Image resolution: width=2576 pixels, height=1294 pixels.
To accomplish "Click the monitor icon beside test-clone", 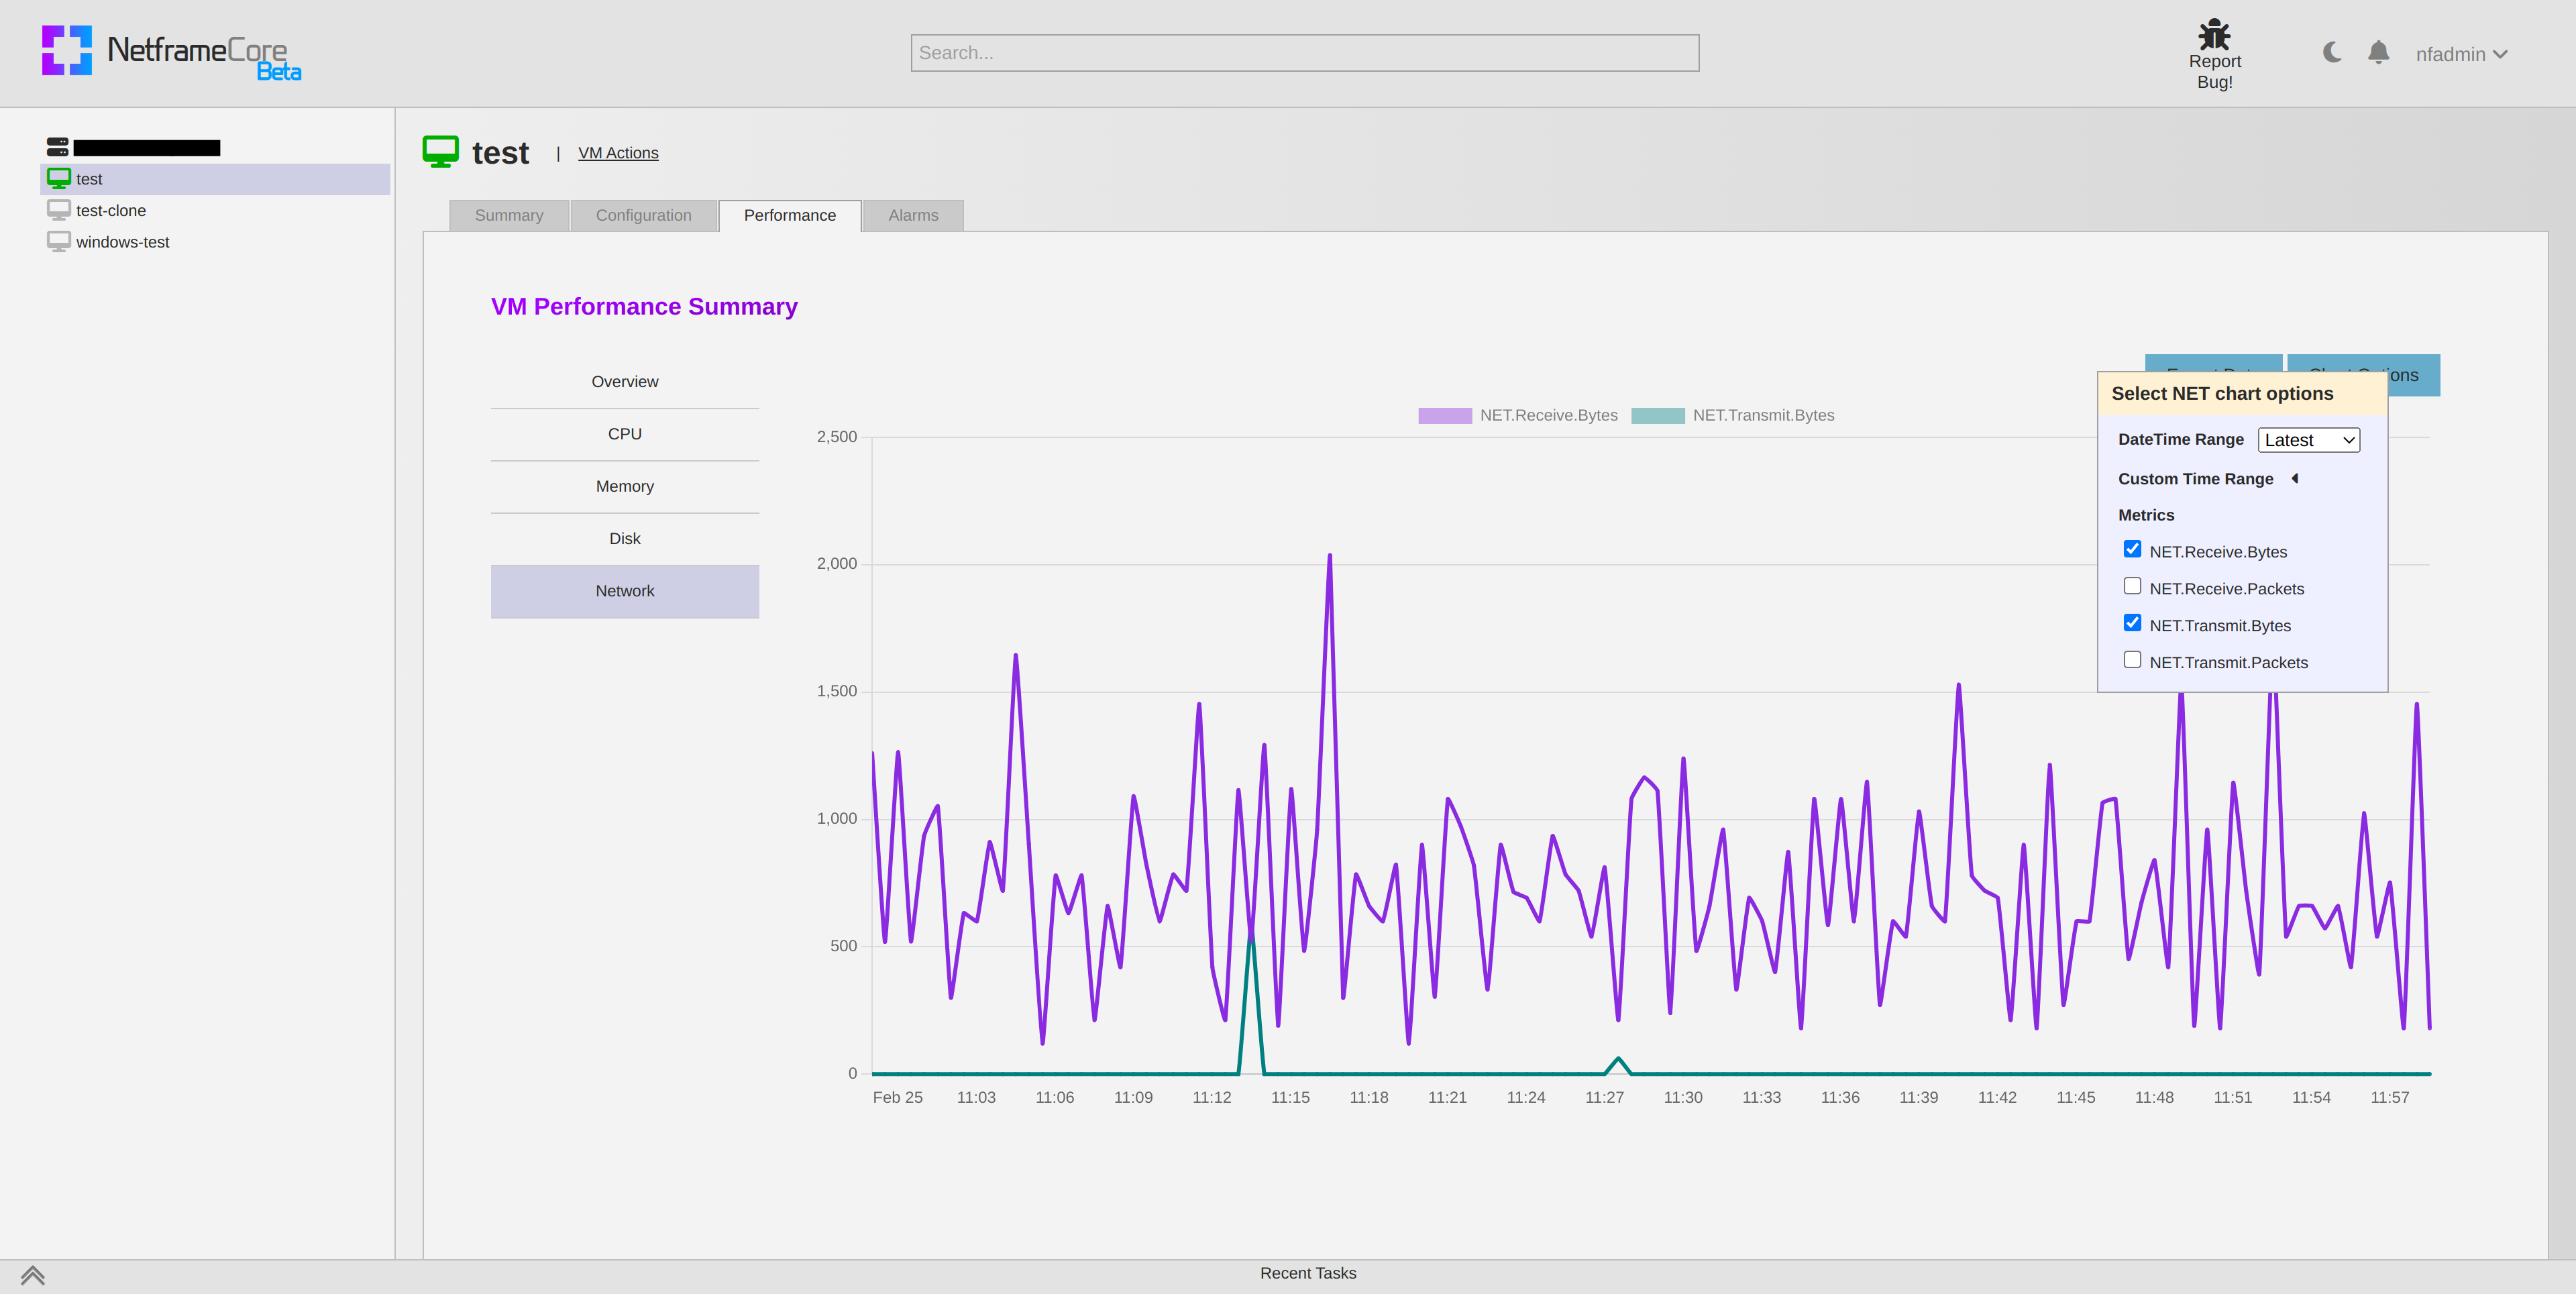I will 59,210.
